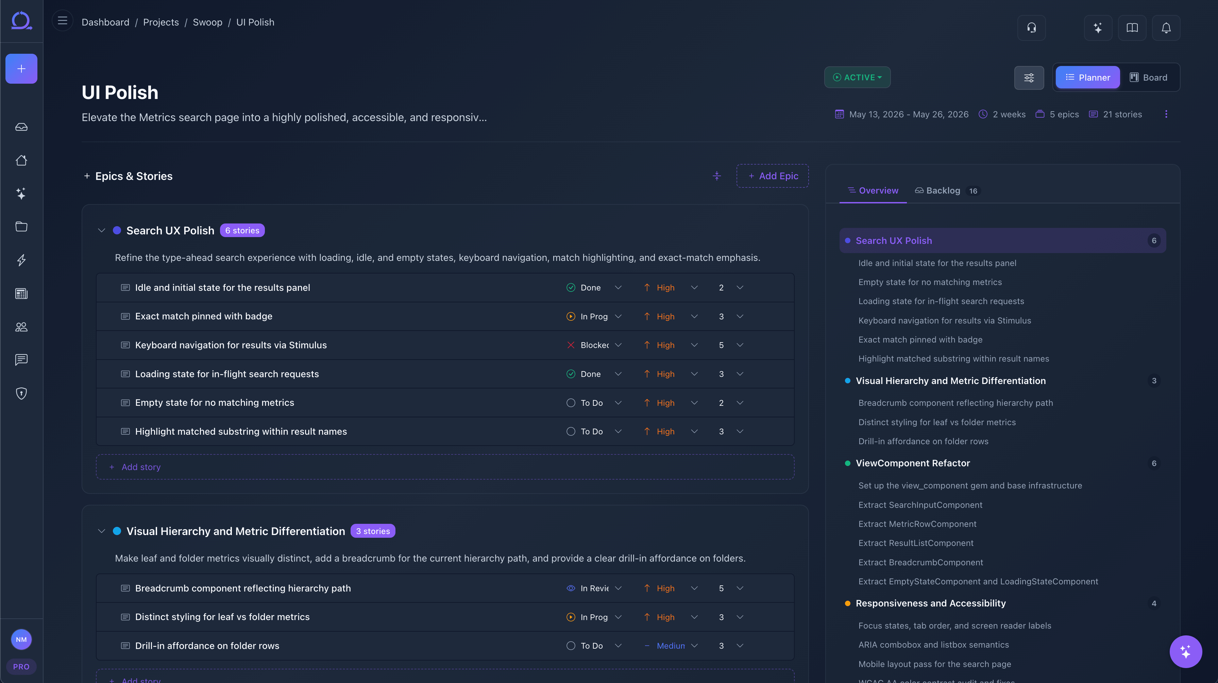The height and width of the screenshot is (683, 1218).
Task: Click the blue plus create button
Action: pos(21,69)
